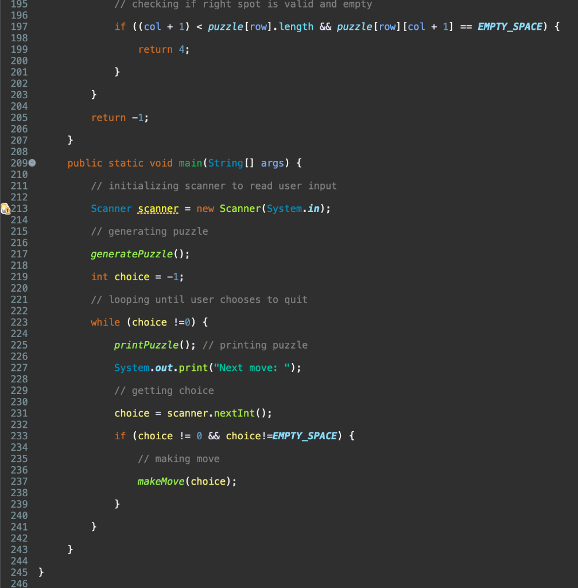Click line number 197 in gutter
Screen dimensions: 578x588
pyautogui.click(x=19, y=26)
